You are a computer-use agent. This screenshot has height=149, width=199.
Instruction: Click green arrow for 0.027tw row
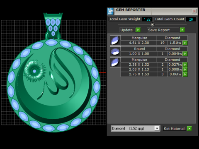(185, 65)
